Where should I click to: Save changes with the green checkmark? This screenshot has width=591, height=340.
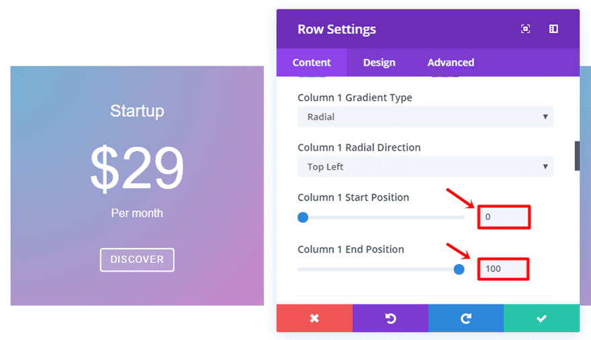point(541,318)
